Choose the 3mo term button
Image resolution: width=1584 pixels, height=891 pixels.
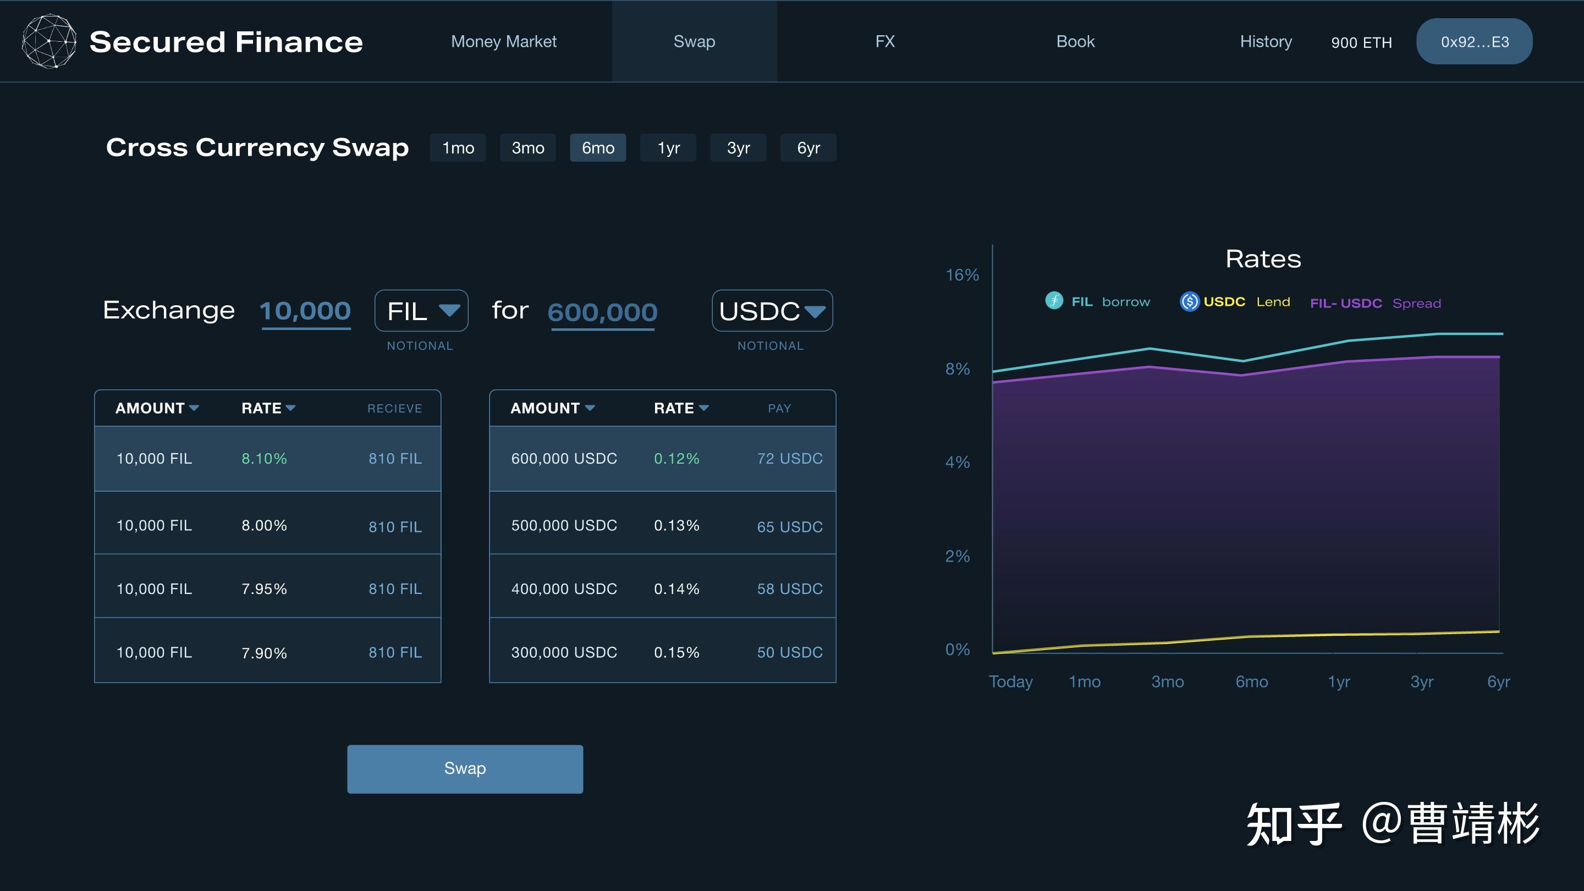click(527, 148)
